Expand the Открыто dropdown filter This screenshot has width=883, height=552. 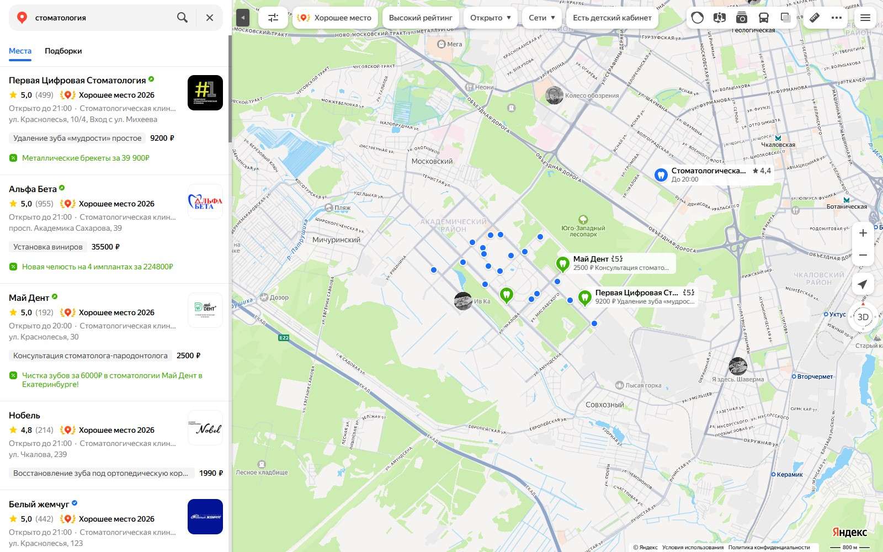pos(491,18)
